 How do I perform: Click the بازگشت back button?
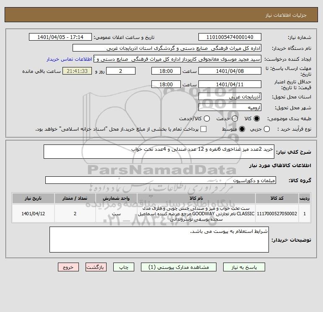[96, 267]
